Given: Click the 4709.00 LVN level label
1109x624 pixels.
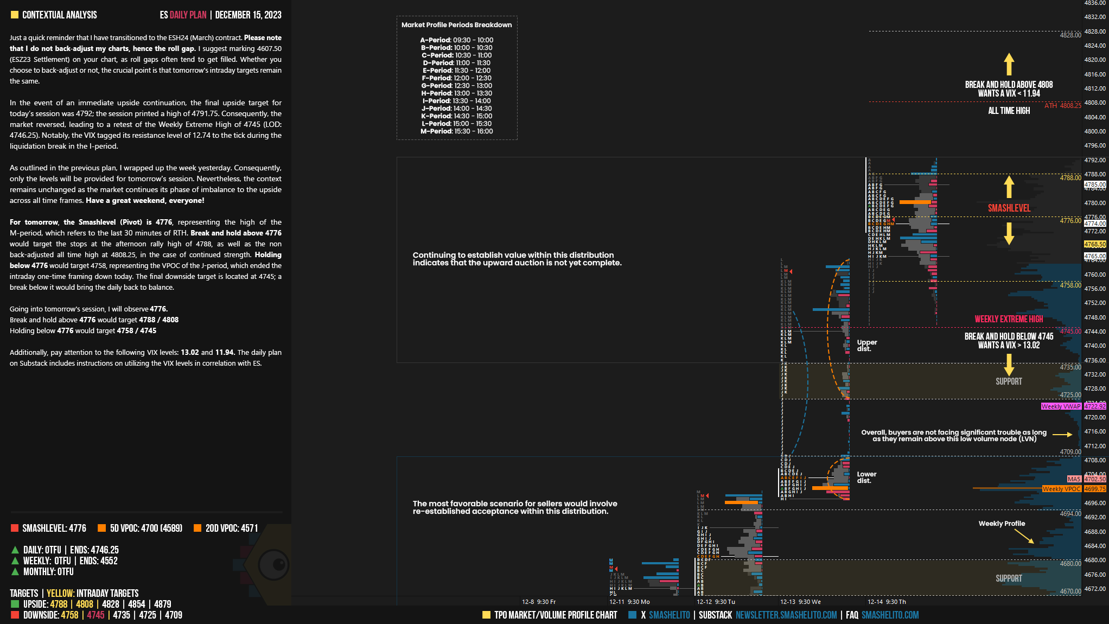Looking at the screenshot, I should (1070, 452).
